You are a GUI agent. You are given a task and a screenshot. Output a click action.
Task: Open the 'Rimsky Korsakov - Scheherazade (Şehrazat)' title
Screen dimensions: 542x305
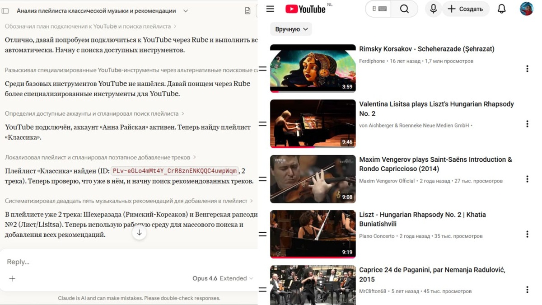pos(427,49)
